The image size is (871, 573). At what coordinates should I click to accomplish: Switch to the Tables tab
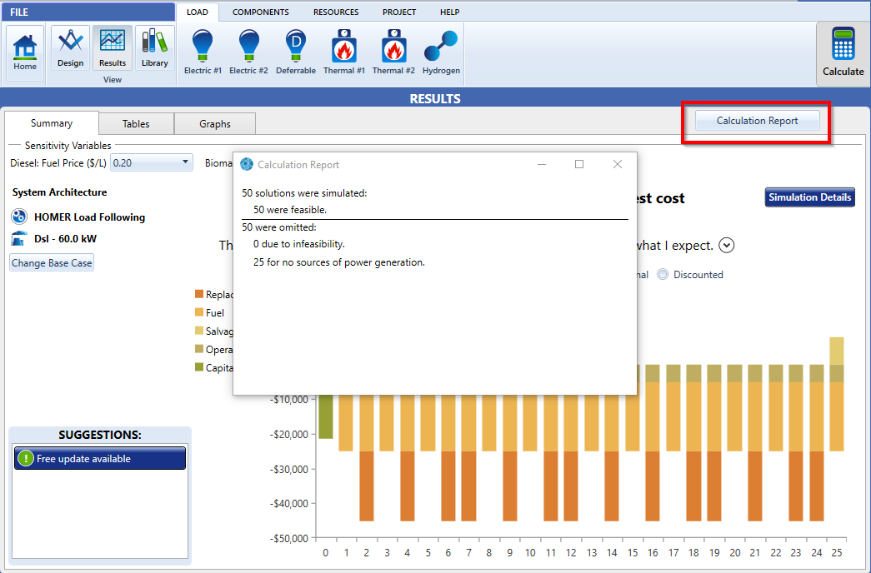[136, 124]
